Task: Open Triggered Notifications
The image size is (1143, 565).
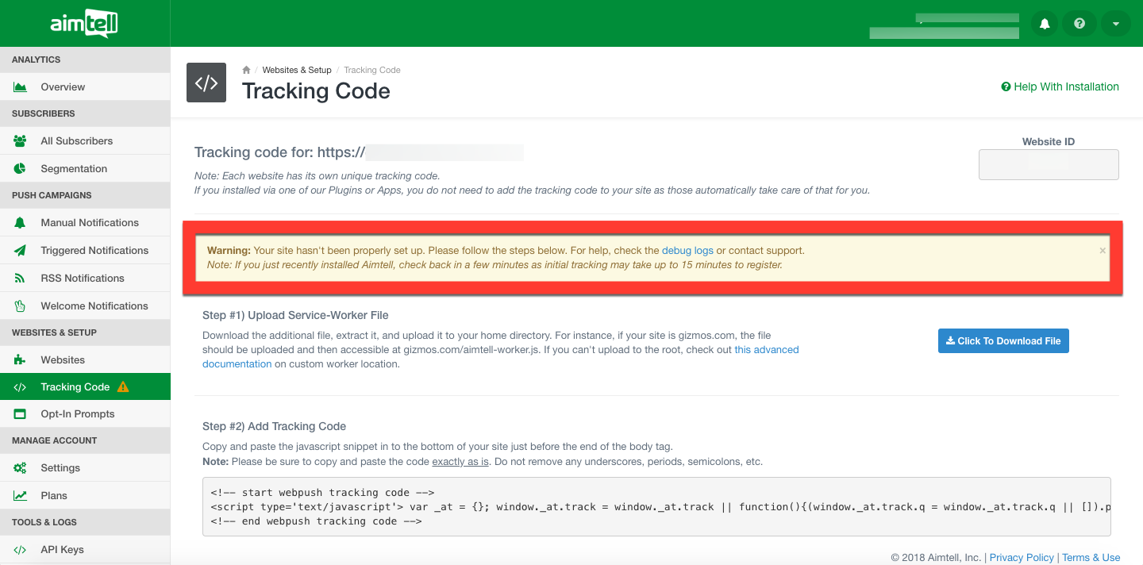Action: [x=85, y=251]
